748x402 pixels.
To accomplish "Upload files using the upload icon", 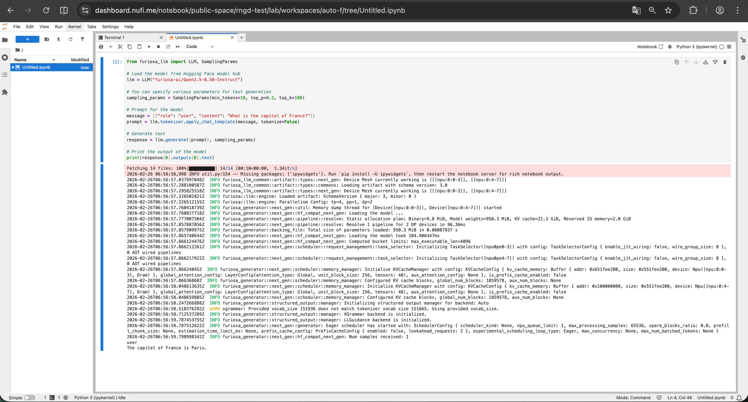I will (58, 39).
